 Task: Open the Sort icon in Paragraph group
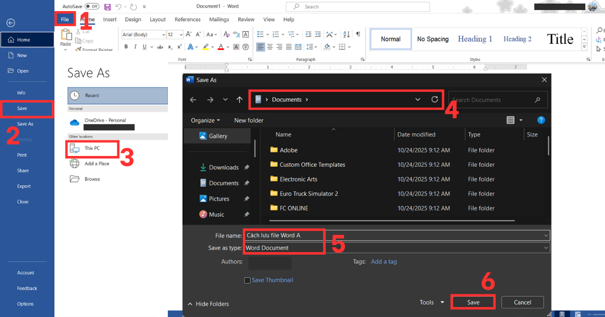(346, 34)
